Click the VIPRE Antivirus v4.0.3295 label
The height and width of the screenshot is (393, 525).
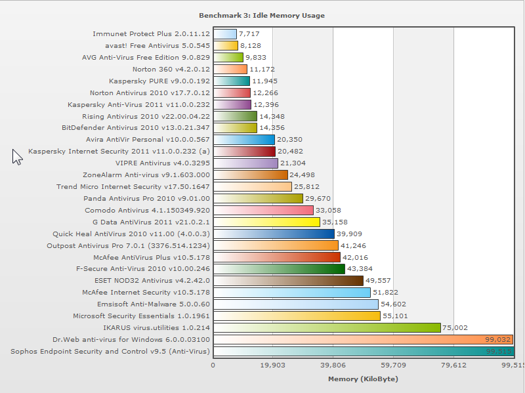click(163, 163)
